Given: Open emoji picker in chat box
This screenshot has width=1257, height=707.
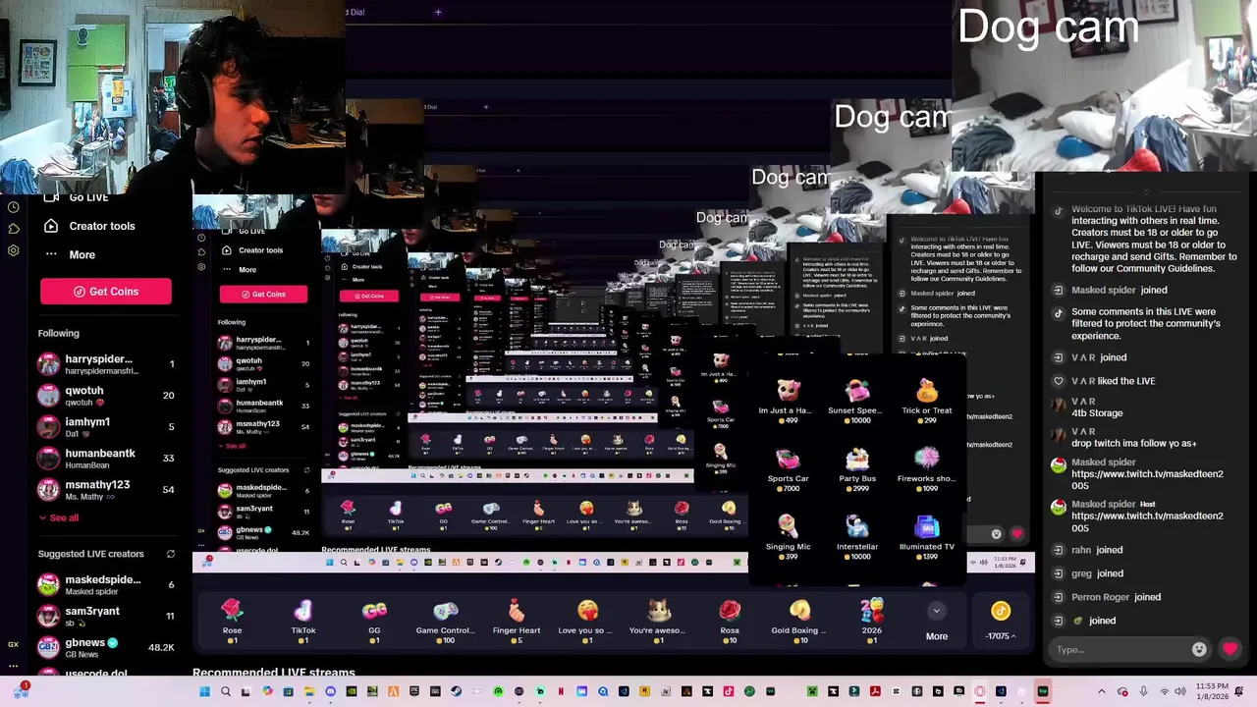Looking at the screenshot, I should point(1199,649).
